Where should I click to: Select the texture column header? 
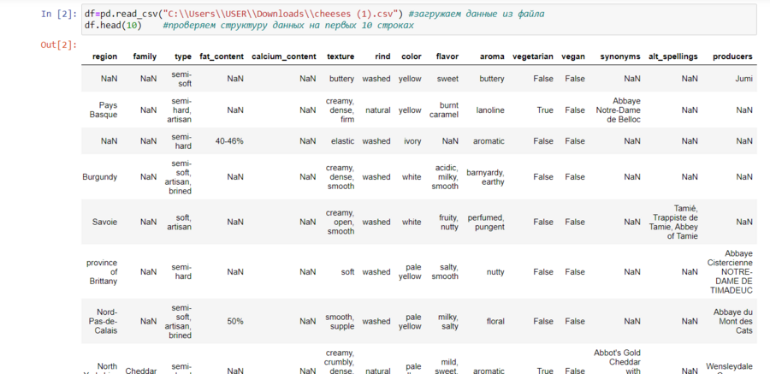coord(341,56)
